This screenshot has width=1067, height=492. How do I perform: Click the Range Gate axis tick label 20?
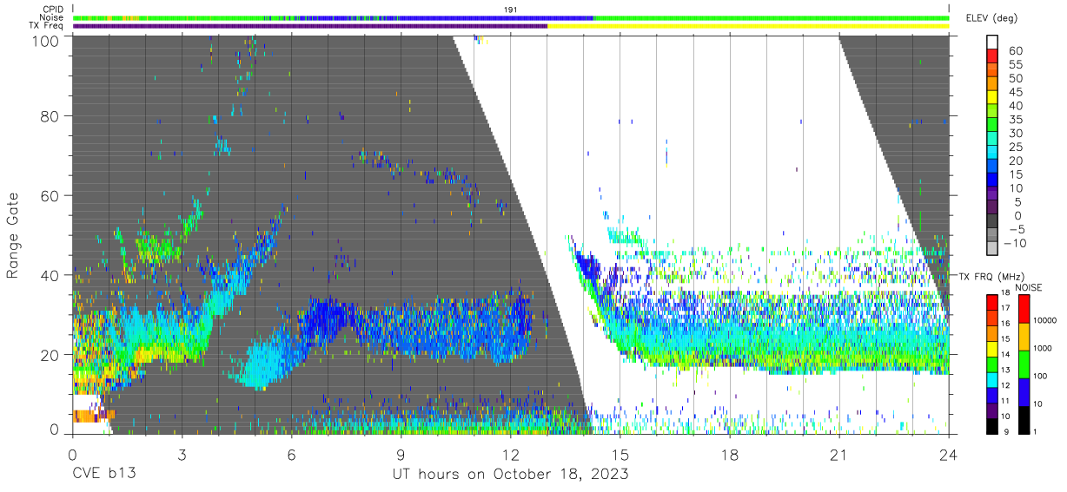tap(50, 355)
